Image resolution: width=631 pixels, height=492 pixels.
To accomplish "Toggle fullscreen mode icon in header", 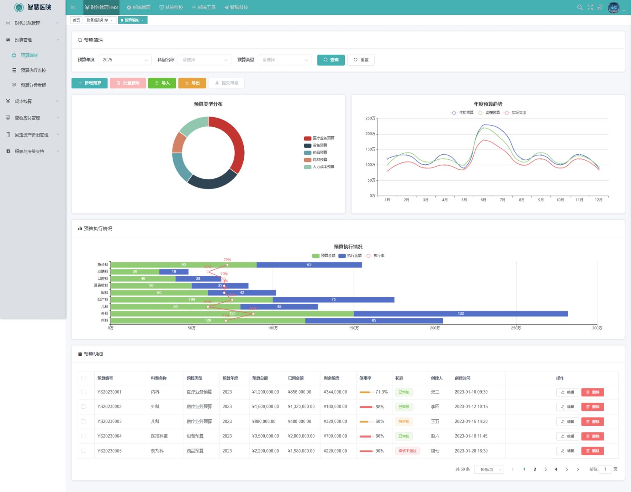I will tap(590, 7).
